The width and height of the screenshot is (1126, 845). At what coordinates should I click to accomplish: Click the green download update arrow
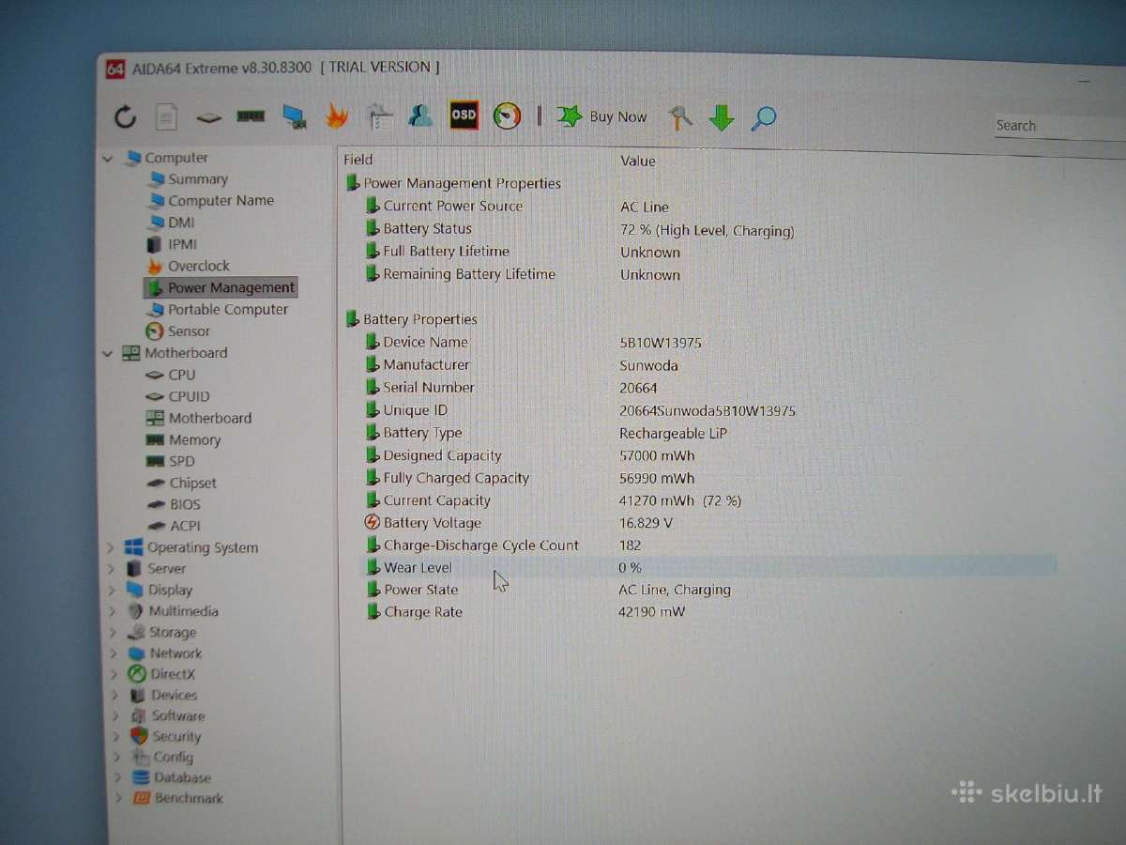click(x=721, y=117)
